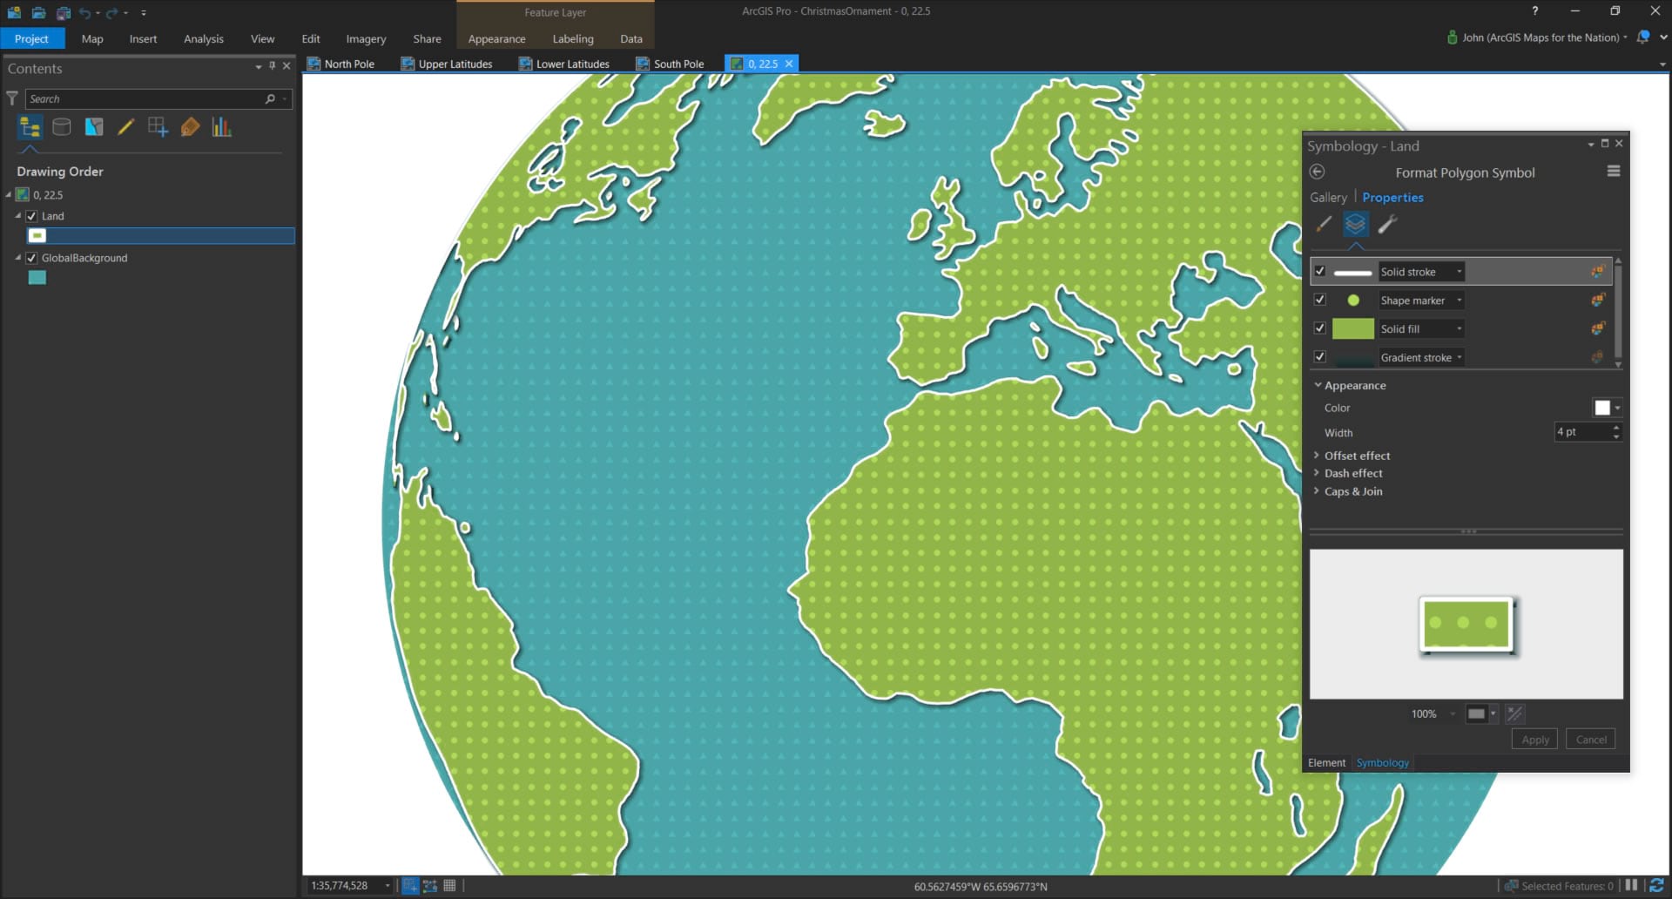Viewport: 1672px width, 899px height.
Task: Switch to the Element pane tab
Action: coord(1326,763)
